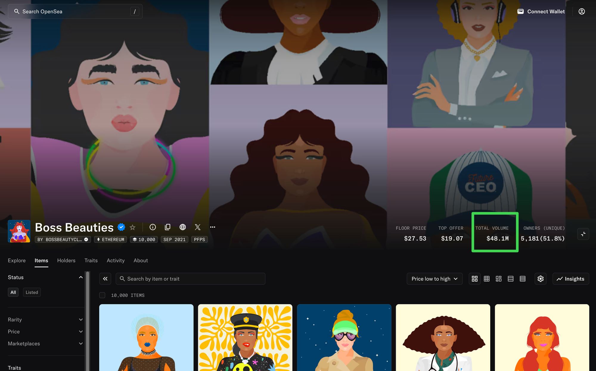Open the X (Twitter) link icon
This screenshot has height=371, width=596.
(x=198, y=227)
